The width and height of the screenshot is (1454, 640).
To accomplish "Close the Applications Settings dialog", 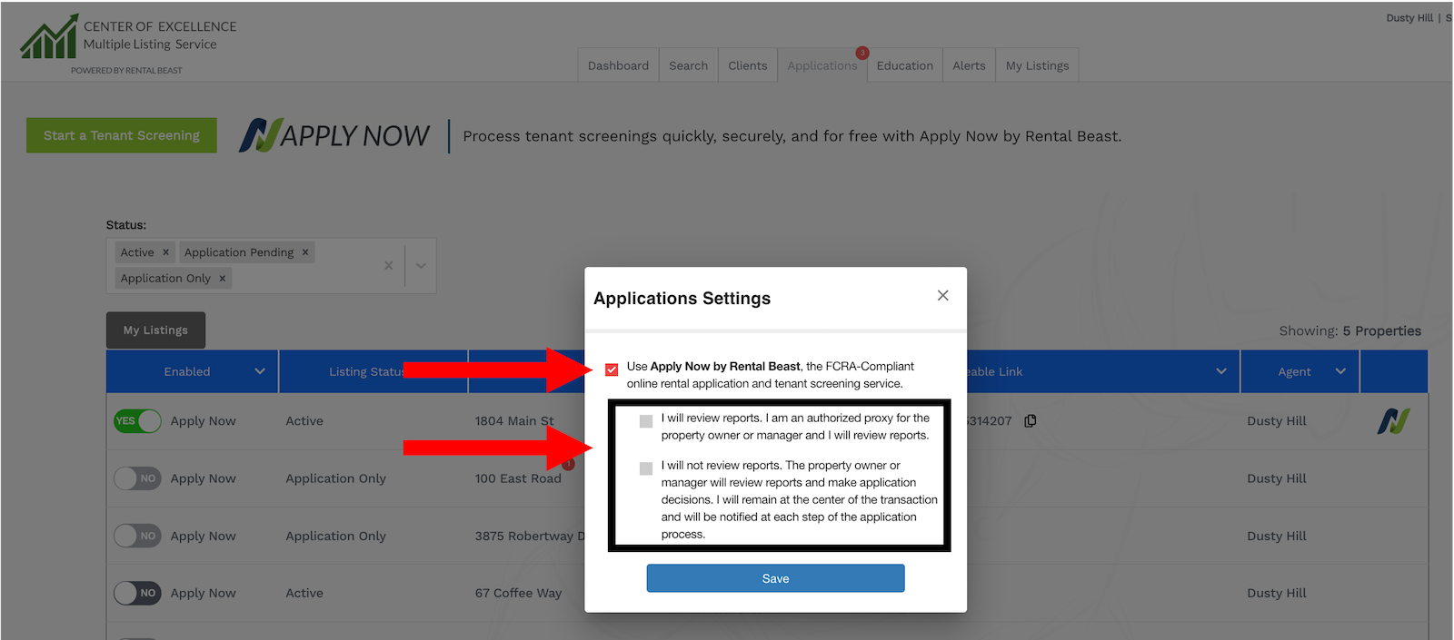I will [x=942, y=296].
